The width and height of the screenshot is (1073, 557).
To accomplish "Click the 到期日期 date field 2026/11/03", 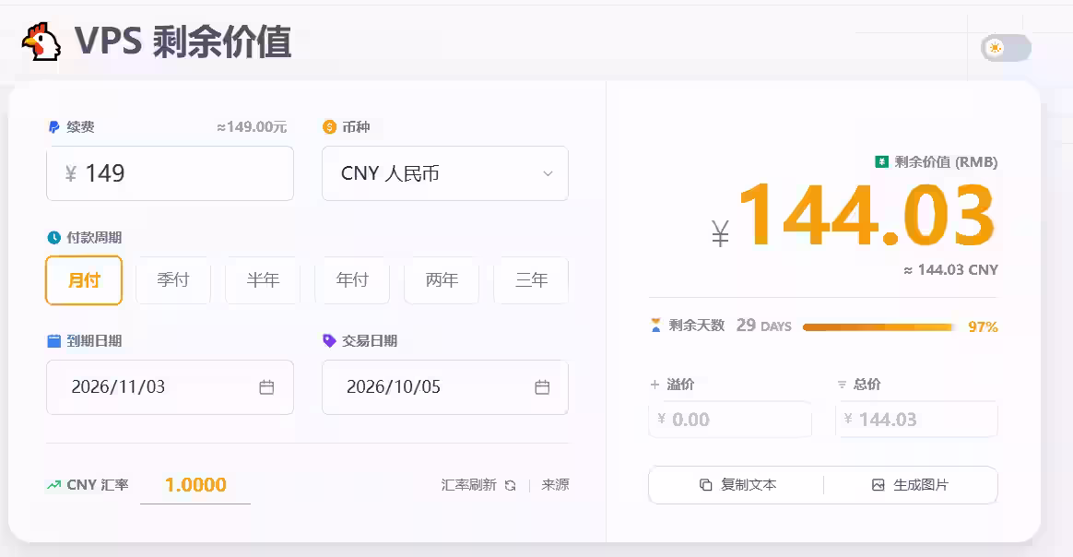I will 170,387.
